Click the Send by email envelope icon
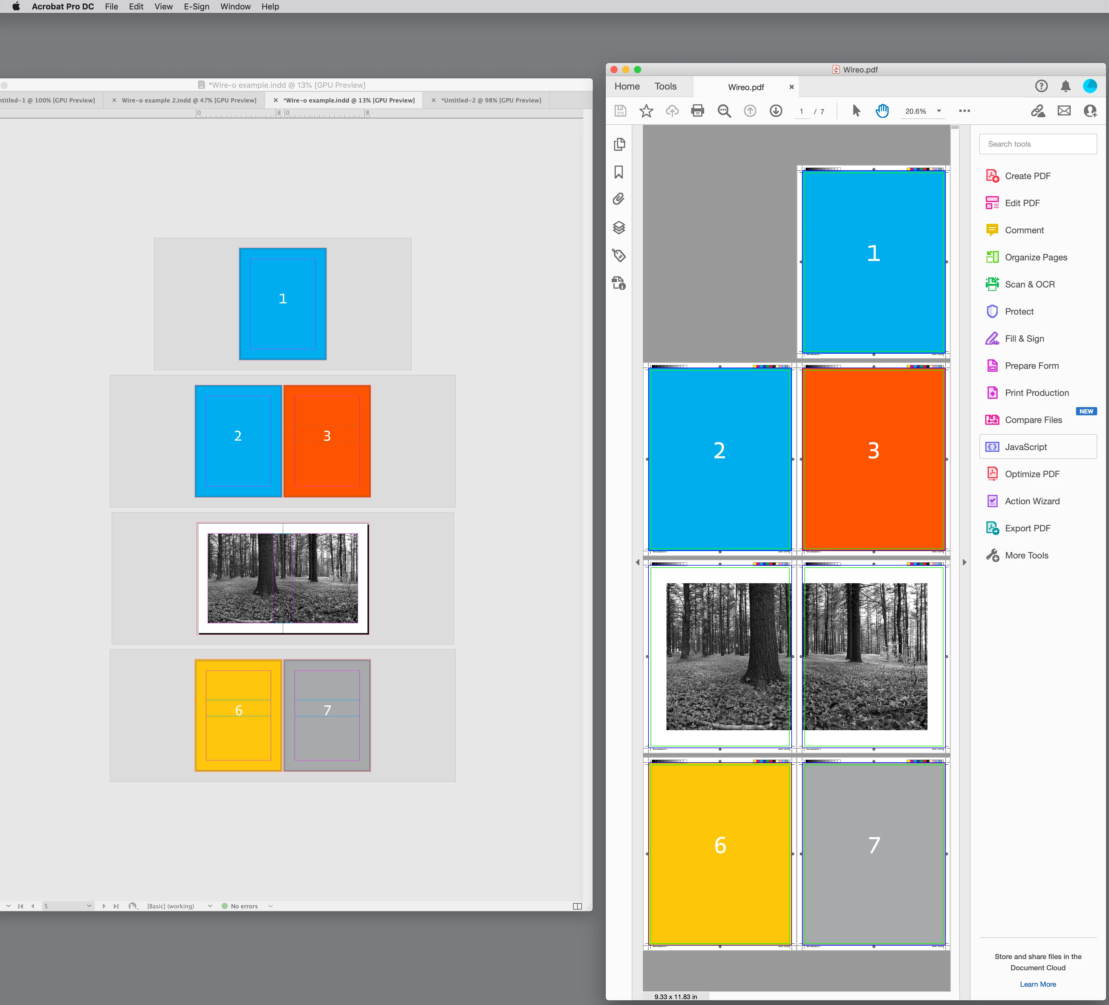1109x1005 pixels. point(1064,110)
